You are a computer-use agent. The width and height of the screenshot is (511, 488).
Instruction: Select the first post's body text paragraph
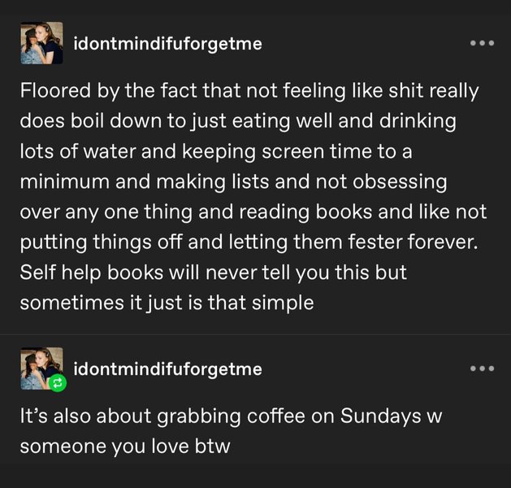tap(253, 197)
